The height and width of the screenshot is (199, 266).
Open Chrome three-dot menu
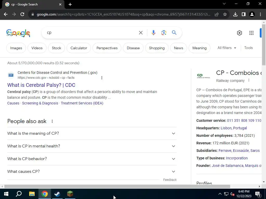(x=260, y=15)
